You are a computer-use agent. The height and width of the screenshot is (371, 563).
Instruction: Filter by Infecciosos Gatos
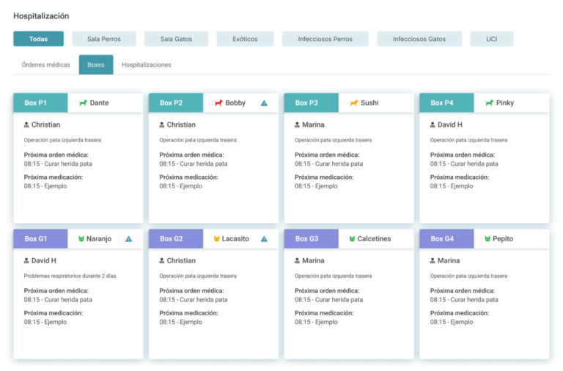click(x=419, y=39)
